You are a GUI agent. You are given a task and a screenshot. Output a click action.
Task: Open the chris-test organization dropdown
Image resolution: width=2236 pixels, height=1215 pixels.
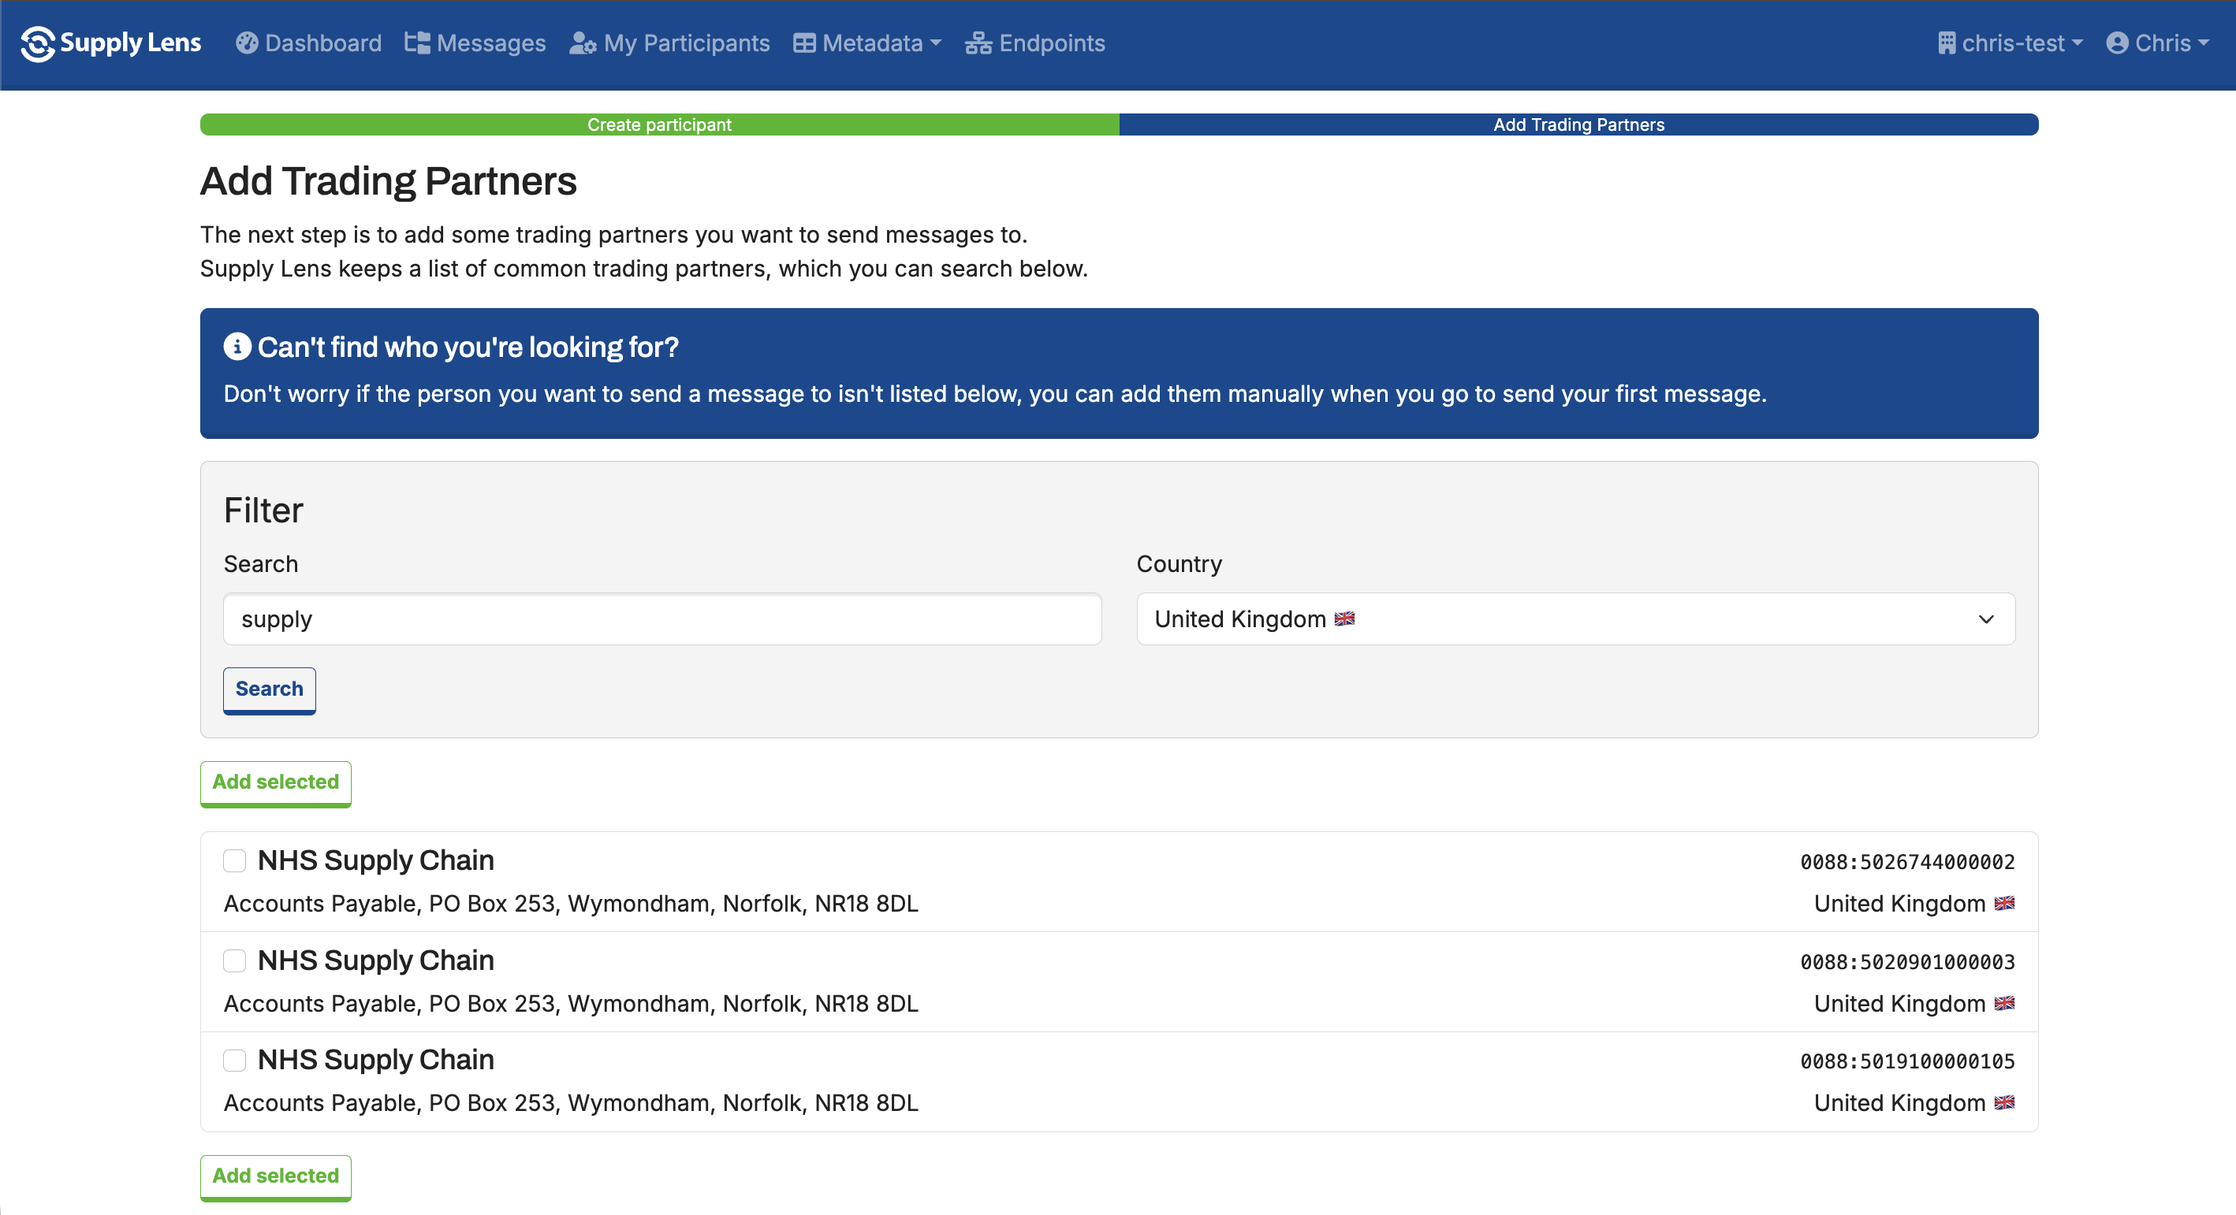tap(2011, 43)
